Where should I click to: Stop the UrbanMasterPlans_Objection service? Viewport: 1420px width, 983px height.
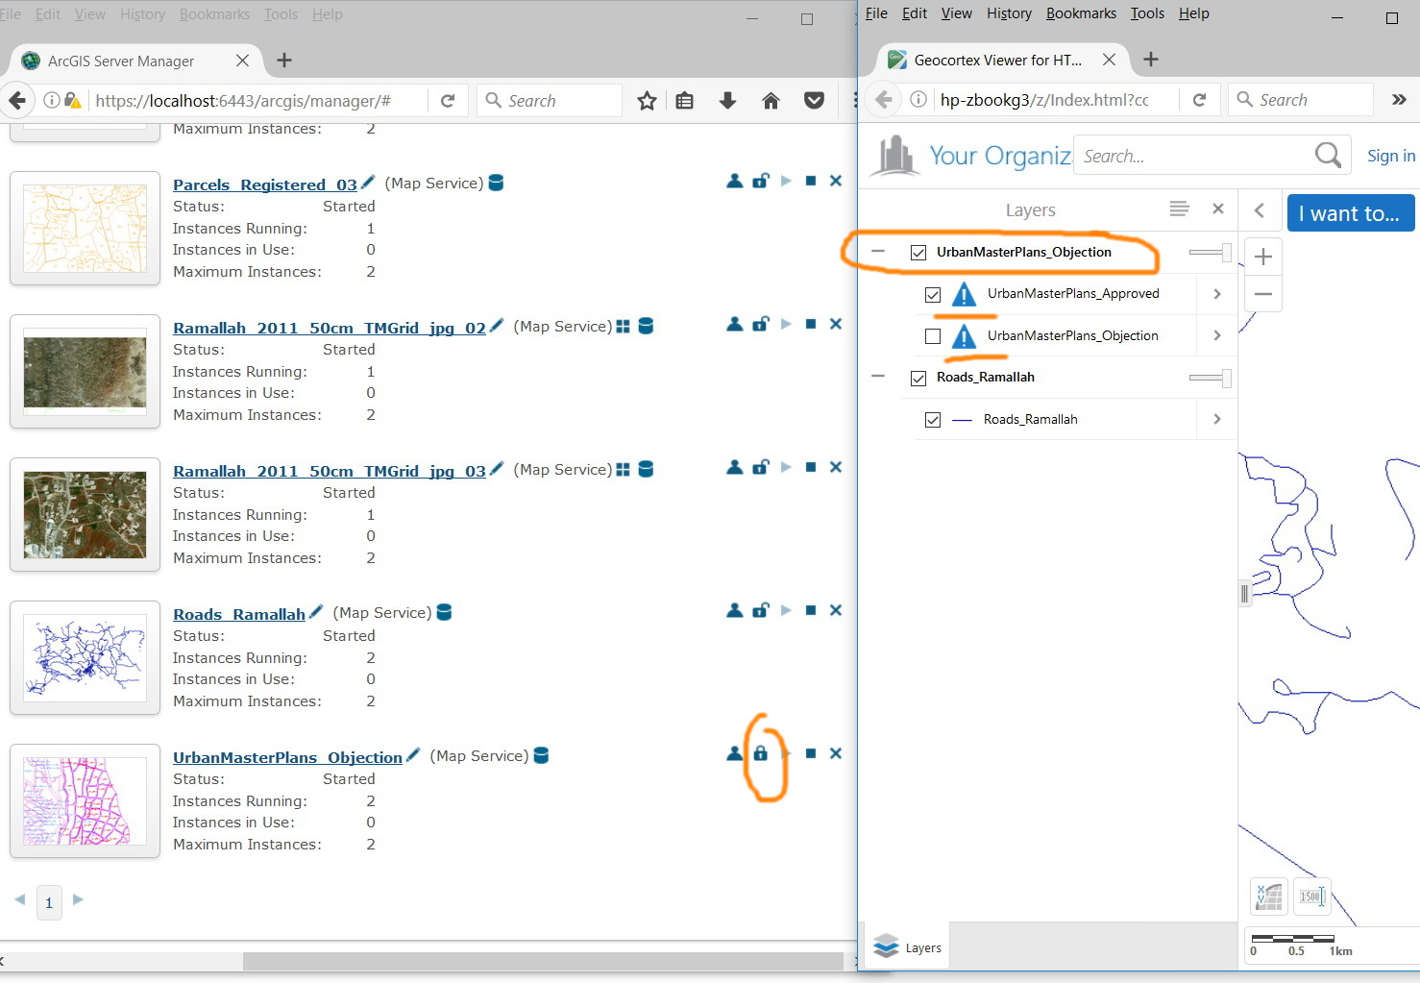811,753
